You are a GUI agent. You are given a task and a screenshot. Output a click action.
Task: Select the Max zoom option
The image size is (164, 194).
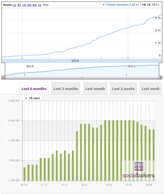pos(46,5)
